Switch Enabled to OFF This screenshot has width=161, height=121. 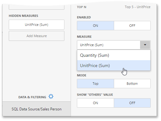[x=132, y=26]
